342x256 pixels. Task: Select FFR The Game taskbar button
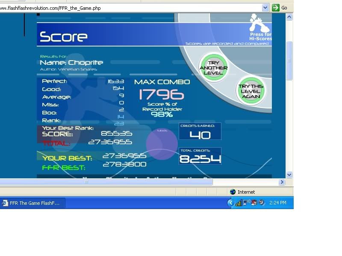click(32, 203)
